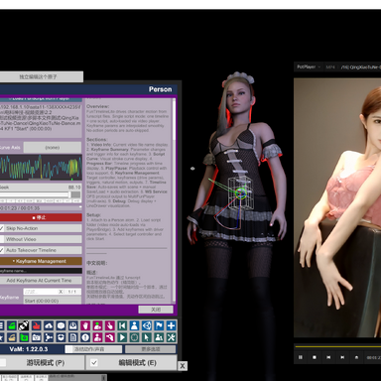
Task: Click the Person panel title
Action: point(160,89)
